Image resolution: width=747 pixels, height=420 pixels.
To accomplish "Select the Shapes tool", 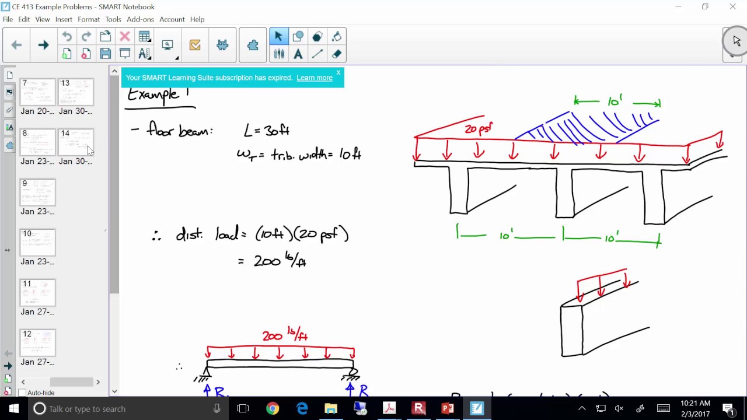I will tap(298, 37).
